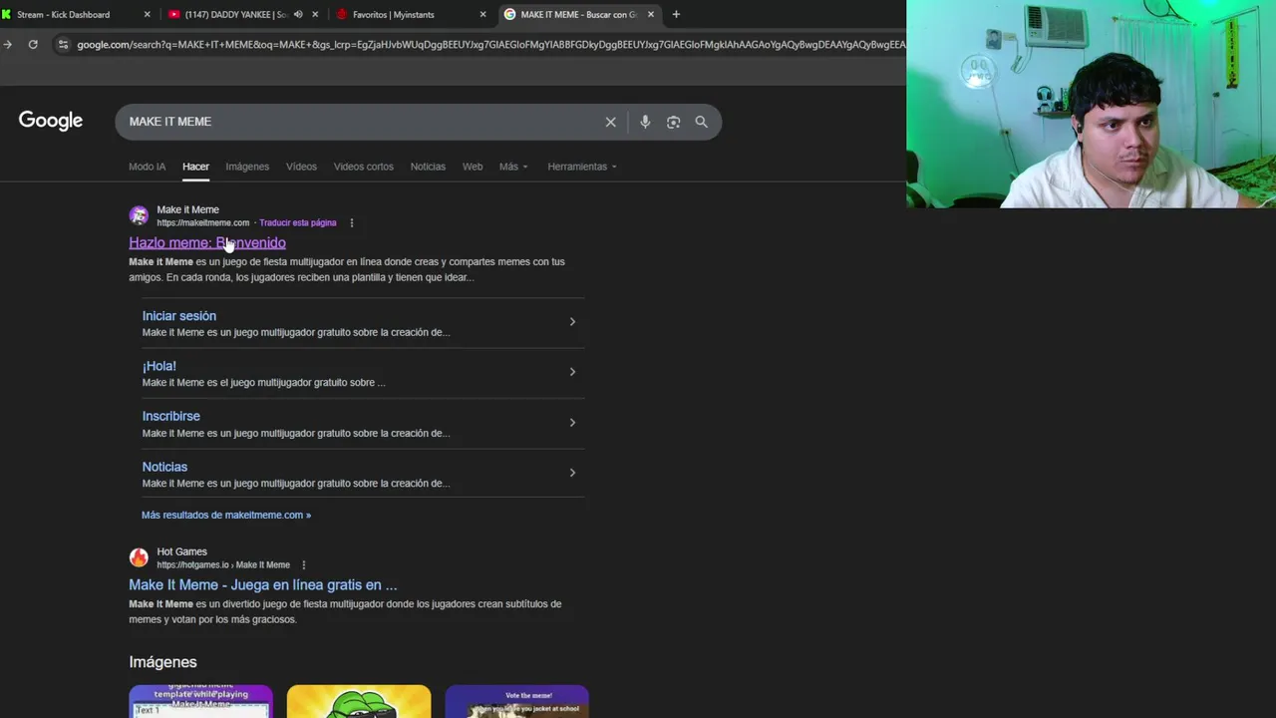Open Make It Meme - Juega en línea gratis link

tap(262, 584)
